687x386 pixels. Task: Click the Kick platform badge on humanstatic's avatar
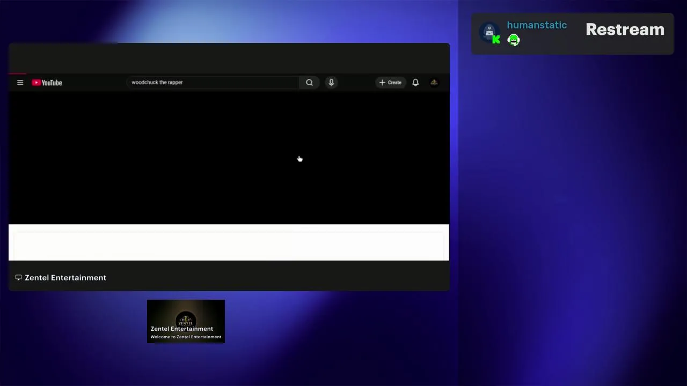496,40
